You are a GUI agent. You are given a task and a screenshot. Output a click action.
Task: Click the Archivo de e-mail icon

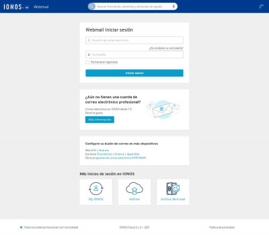click(x=173, y=188)
